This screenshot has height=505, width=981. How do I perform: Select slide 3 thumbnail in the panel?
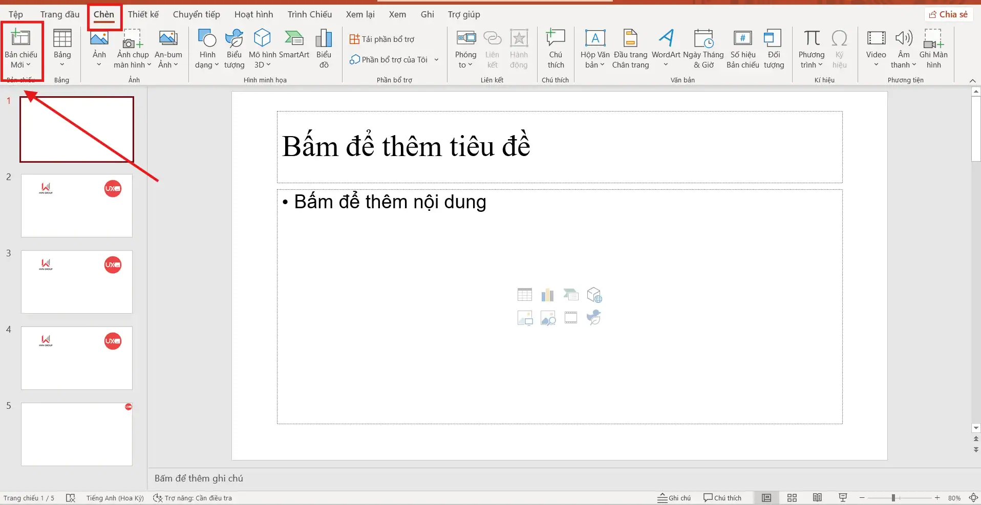click(76, 281)
